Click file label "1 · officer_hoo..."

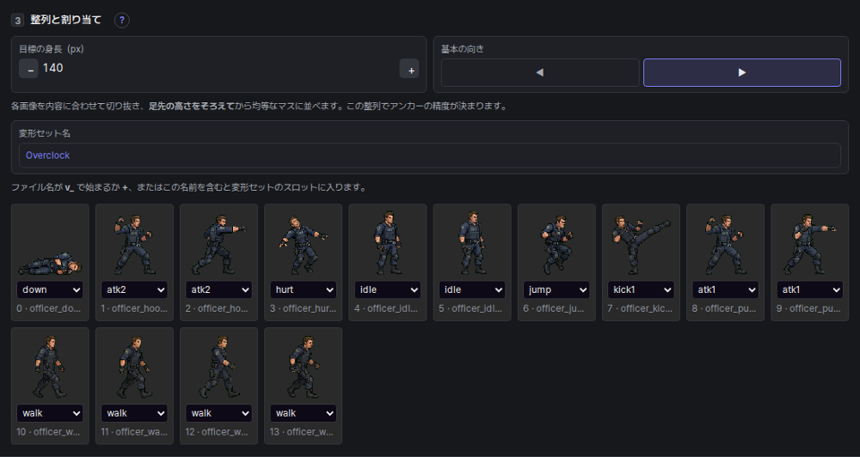coord(133,308)
